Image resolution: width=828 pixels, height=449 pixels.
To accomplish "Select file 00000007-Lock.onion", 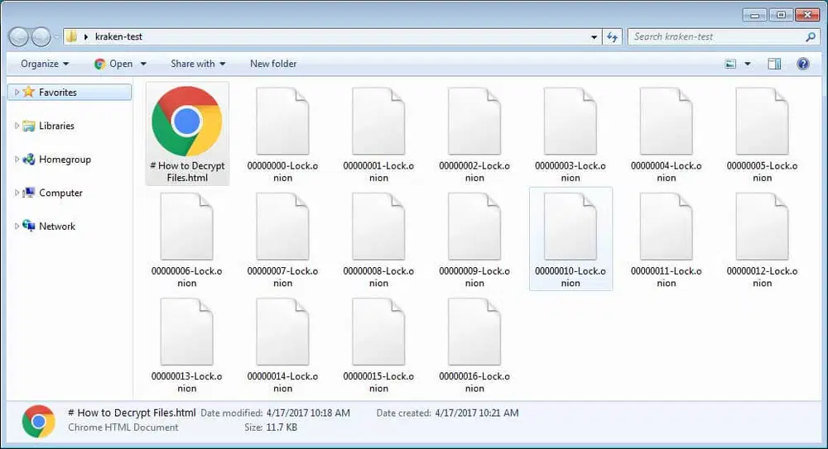I will click(282, 240).
